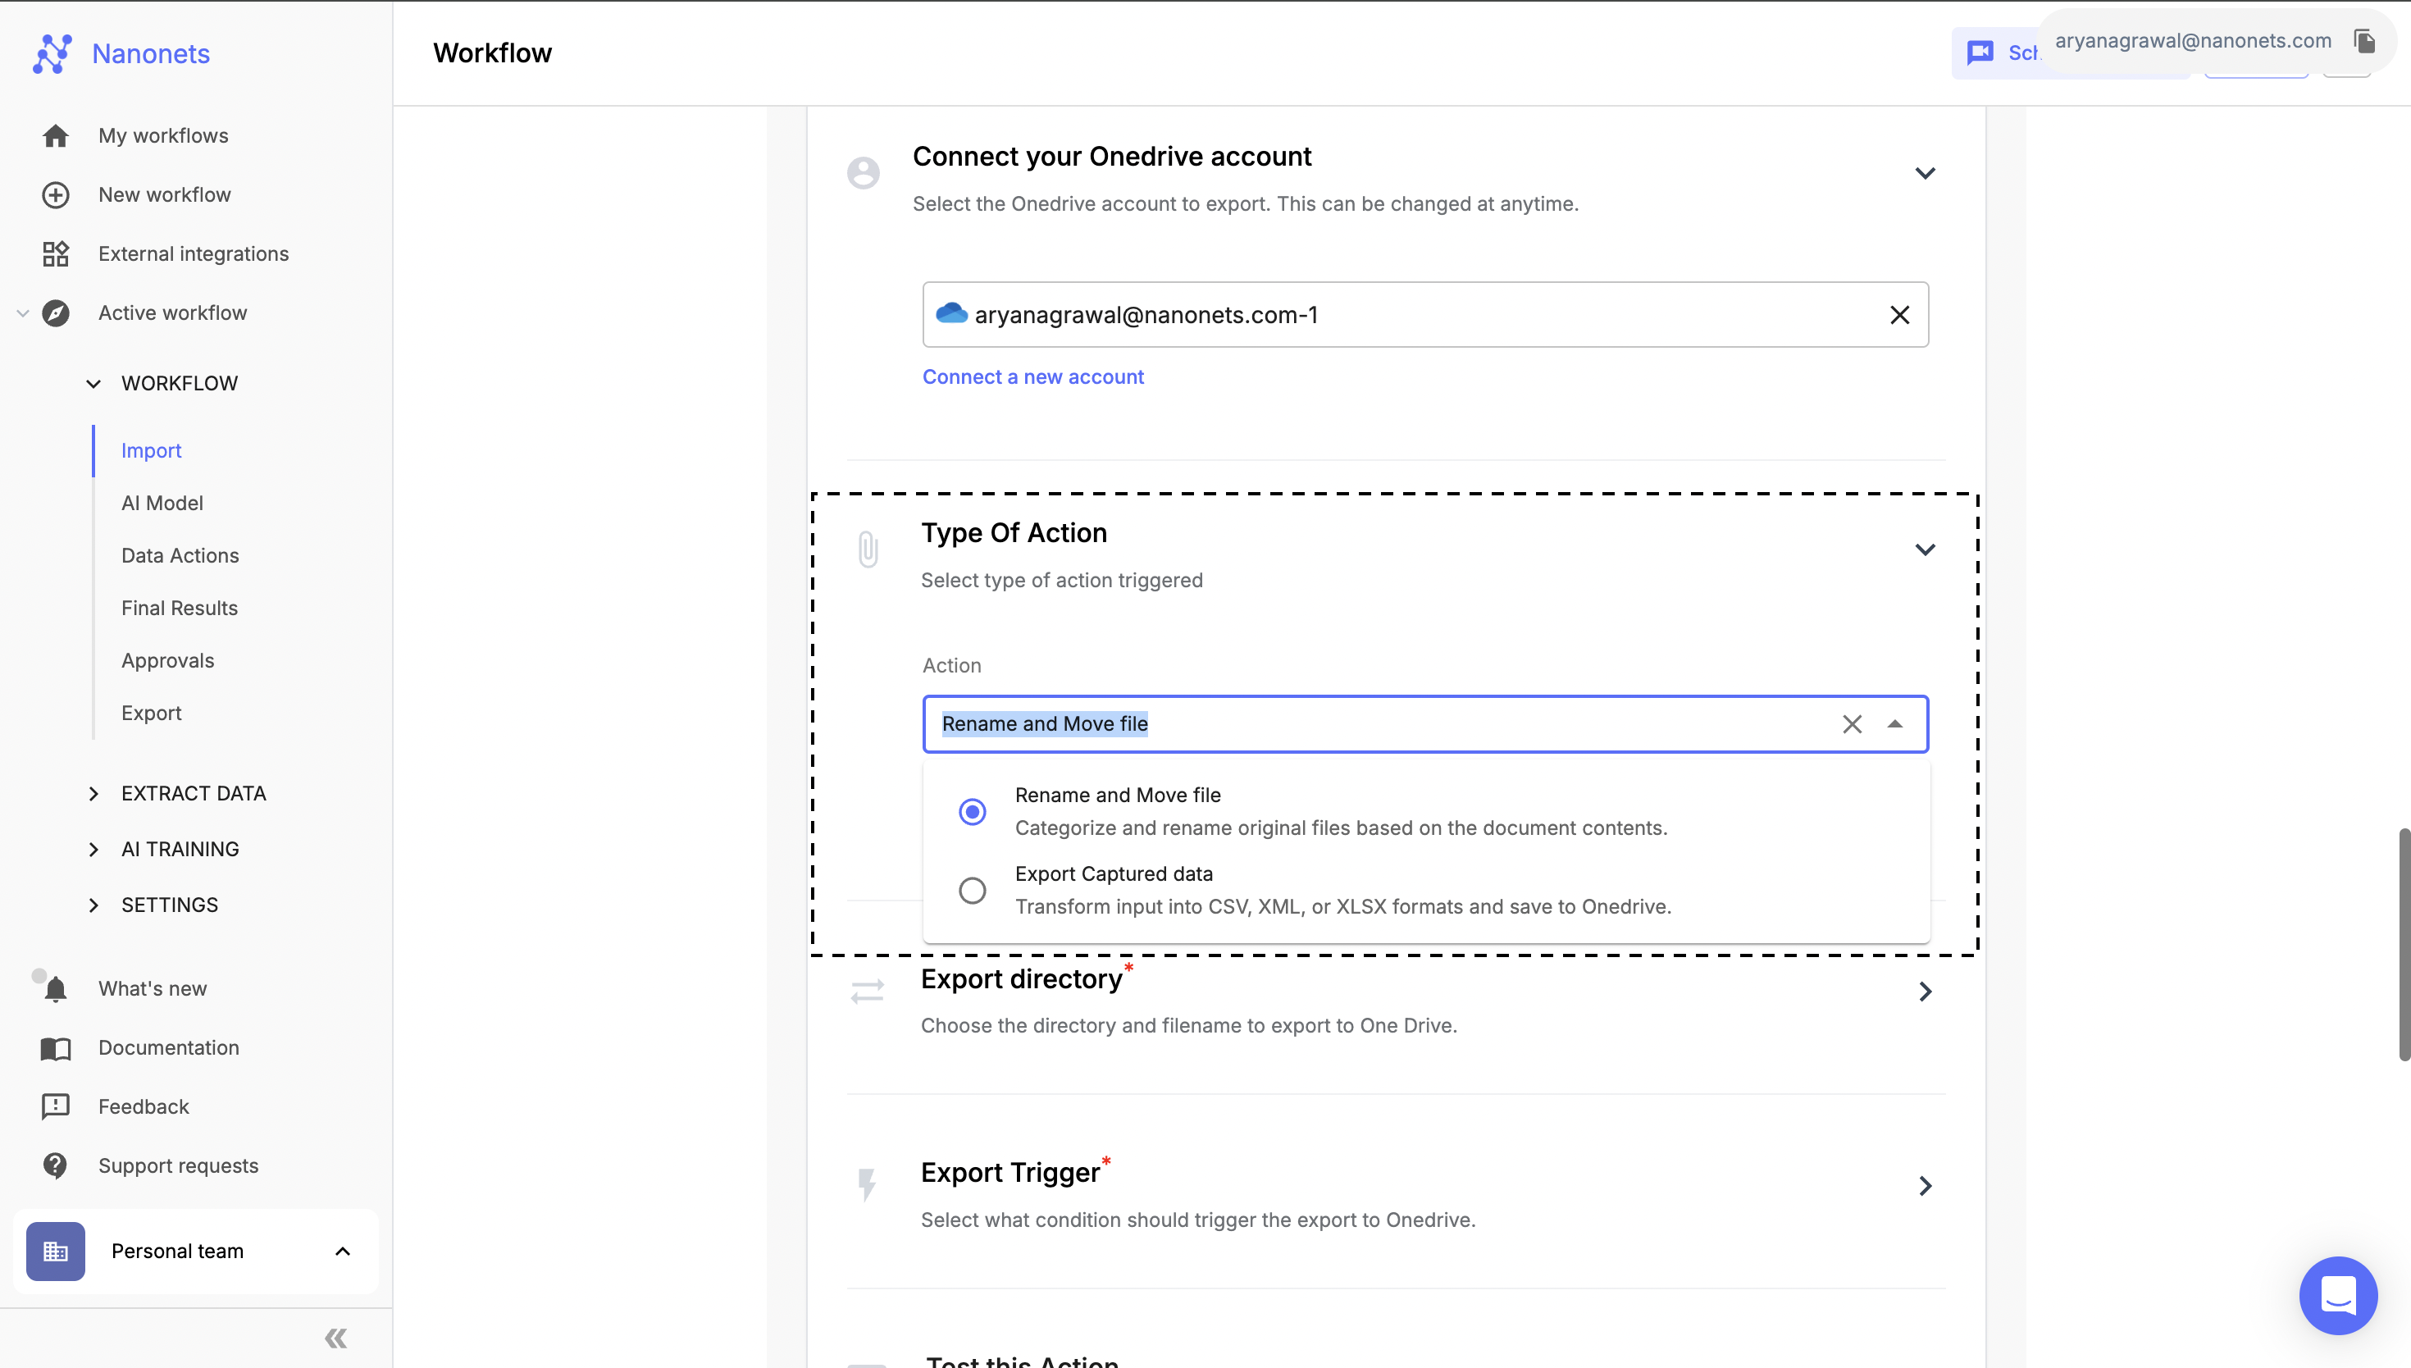
Task: Click the paperclip icon beside Type Of Action
Action: (868, 549)
